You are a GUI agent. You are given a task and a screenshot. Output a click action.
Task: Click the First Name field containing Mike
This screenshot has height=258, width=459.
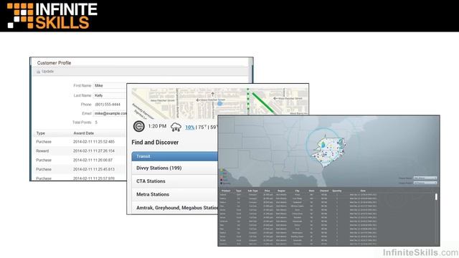110,86
